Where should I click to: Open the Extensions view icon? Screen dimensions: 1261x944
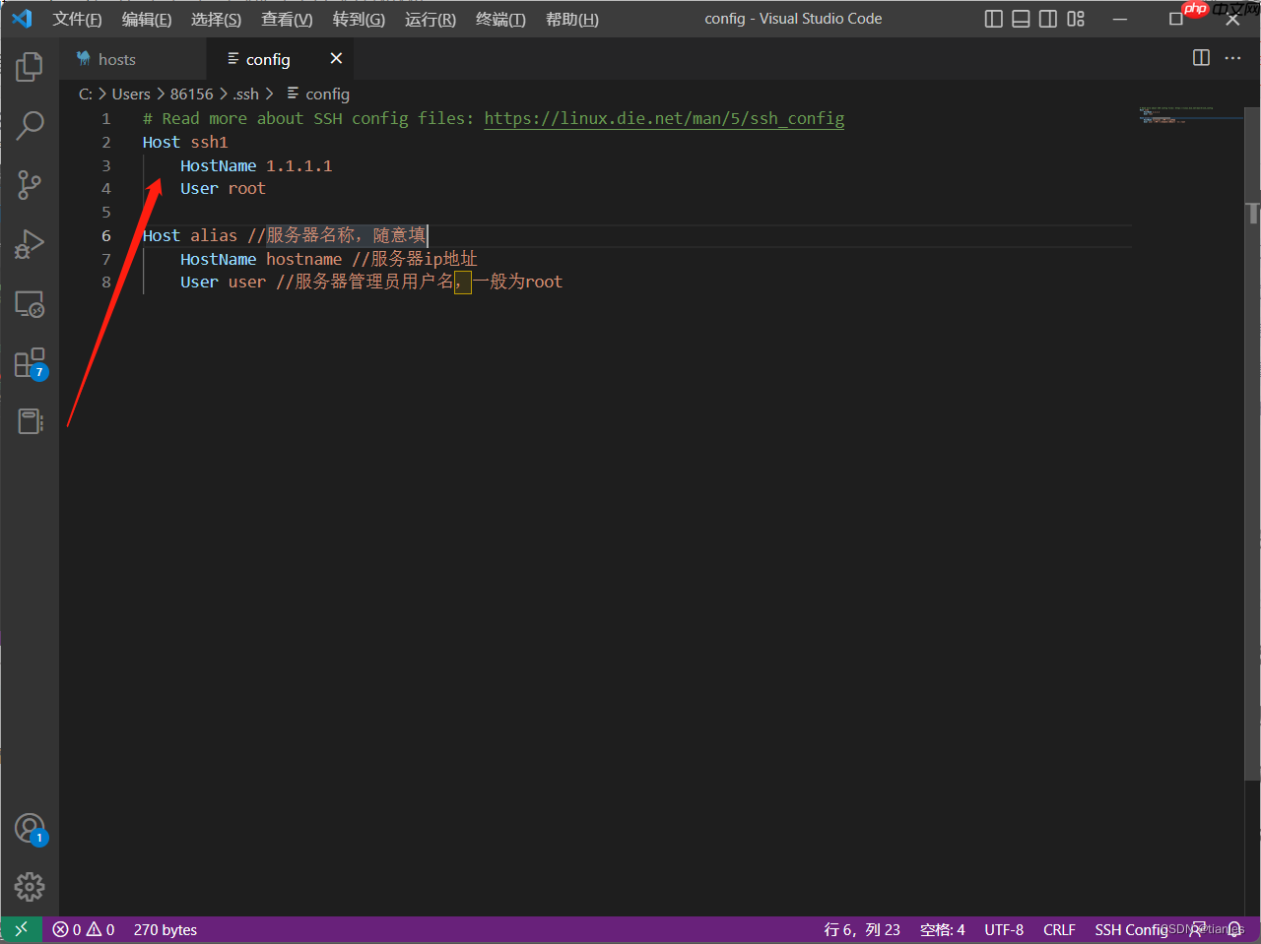29,361
